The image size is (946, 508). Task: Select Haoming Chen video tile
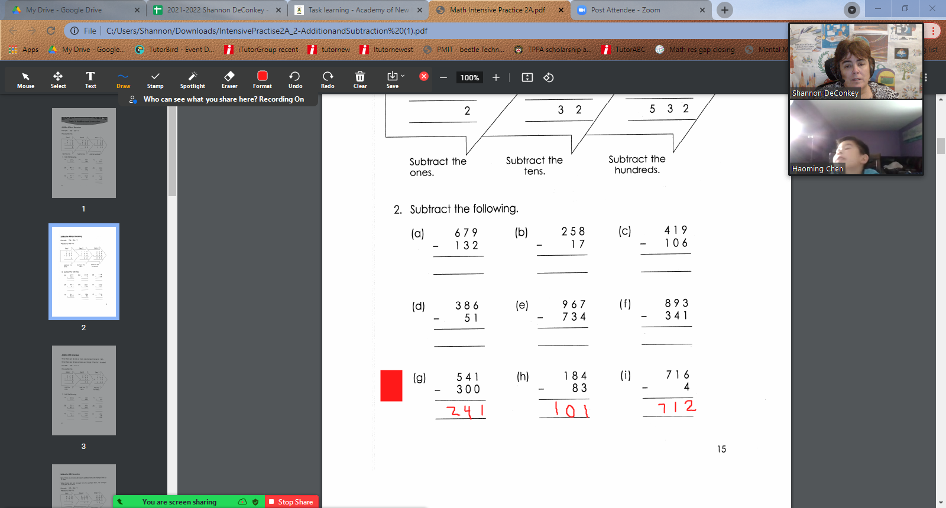tap(856, 137)
